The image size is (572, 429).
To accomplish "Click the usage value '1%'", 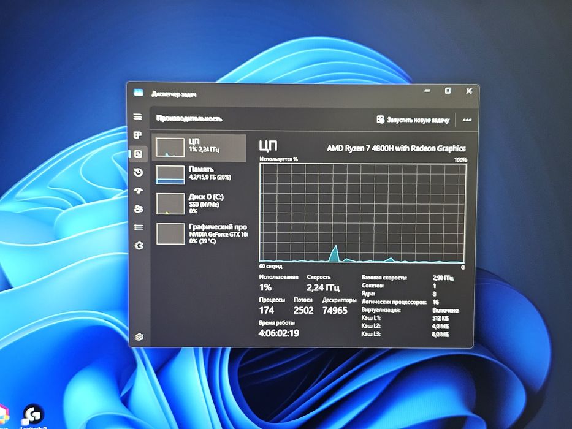I will (265, 287).
